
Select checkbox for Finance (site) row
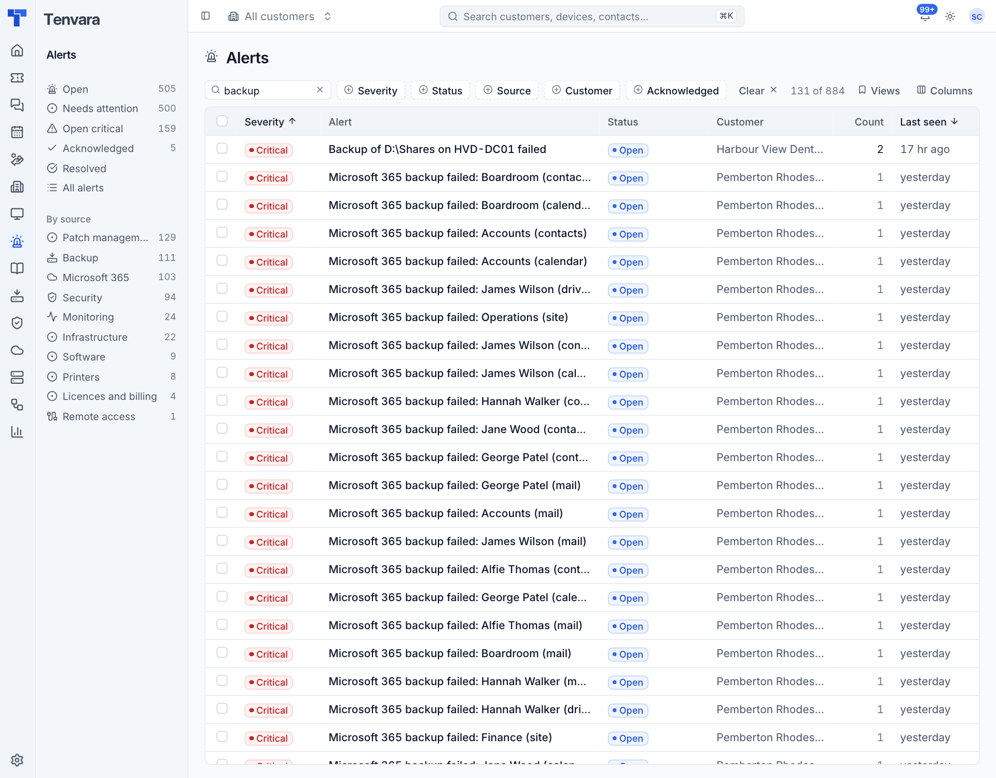click(x=222, y=737)
